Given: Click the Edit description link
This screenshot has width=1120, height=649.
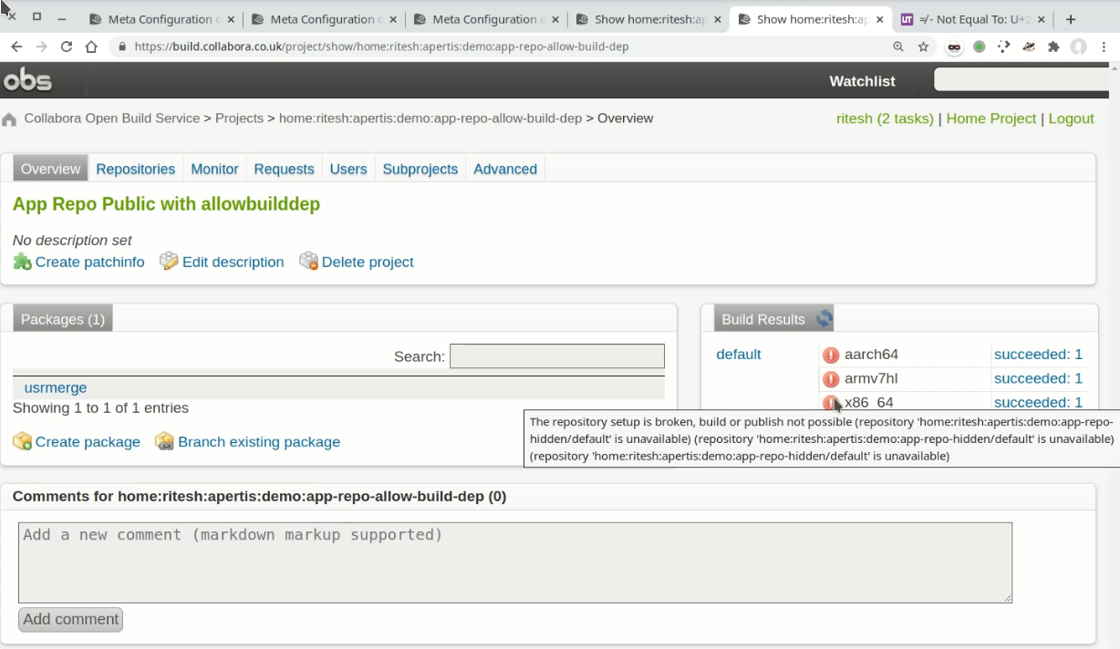Looking at the screenshot, I should [x=233, y=262].
